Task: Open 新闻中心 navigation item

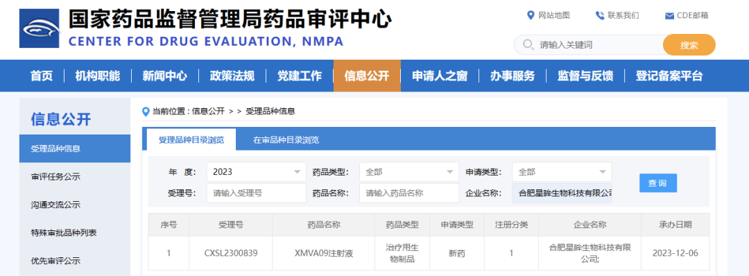Action: pos(165,76)
